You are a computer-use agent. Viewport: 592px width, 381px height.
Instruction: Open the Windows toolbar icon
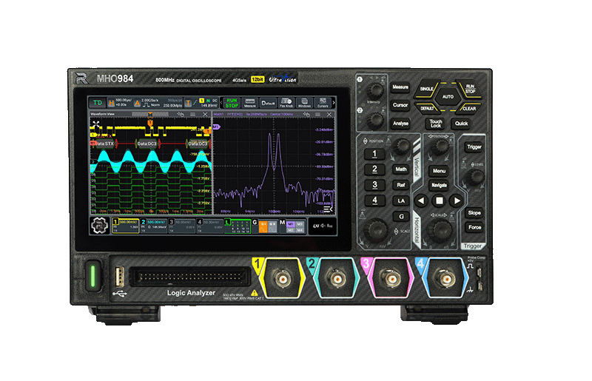click(x=304, y=103)
